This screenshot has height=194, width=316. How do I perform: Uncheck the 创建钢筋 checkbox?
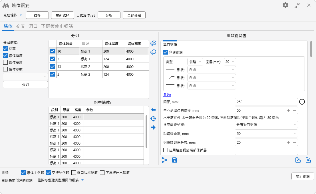[x=166, y=52]
